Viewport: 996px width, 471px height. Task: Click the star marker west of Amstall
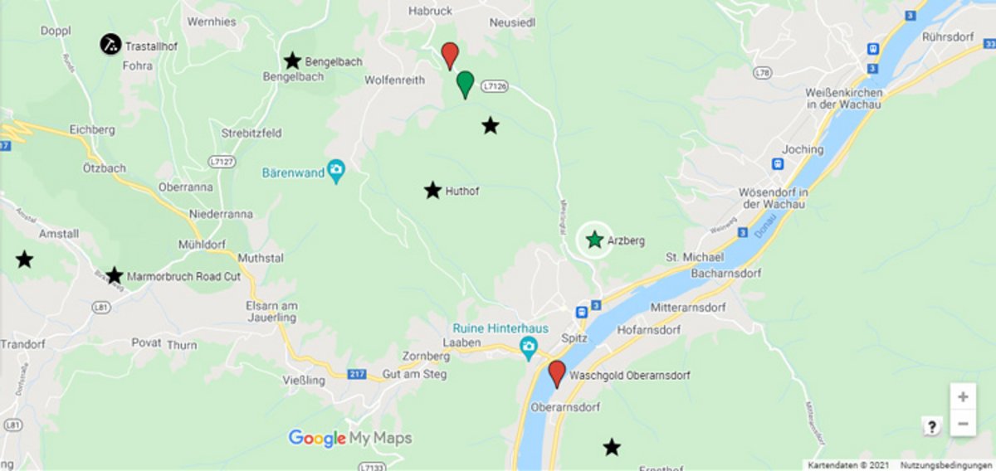[25, 260]
